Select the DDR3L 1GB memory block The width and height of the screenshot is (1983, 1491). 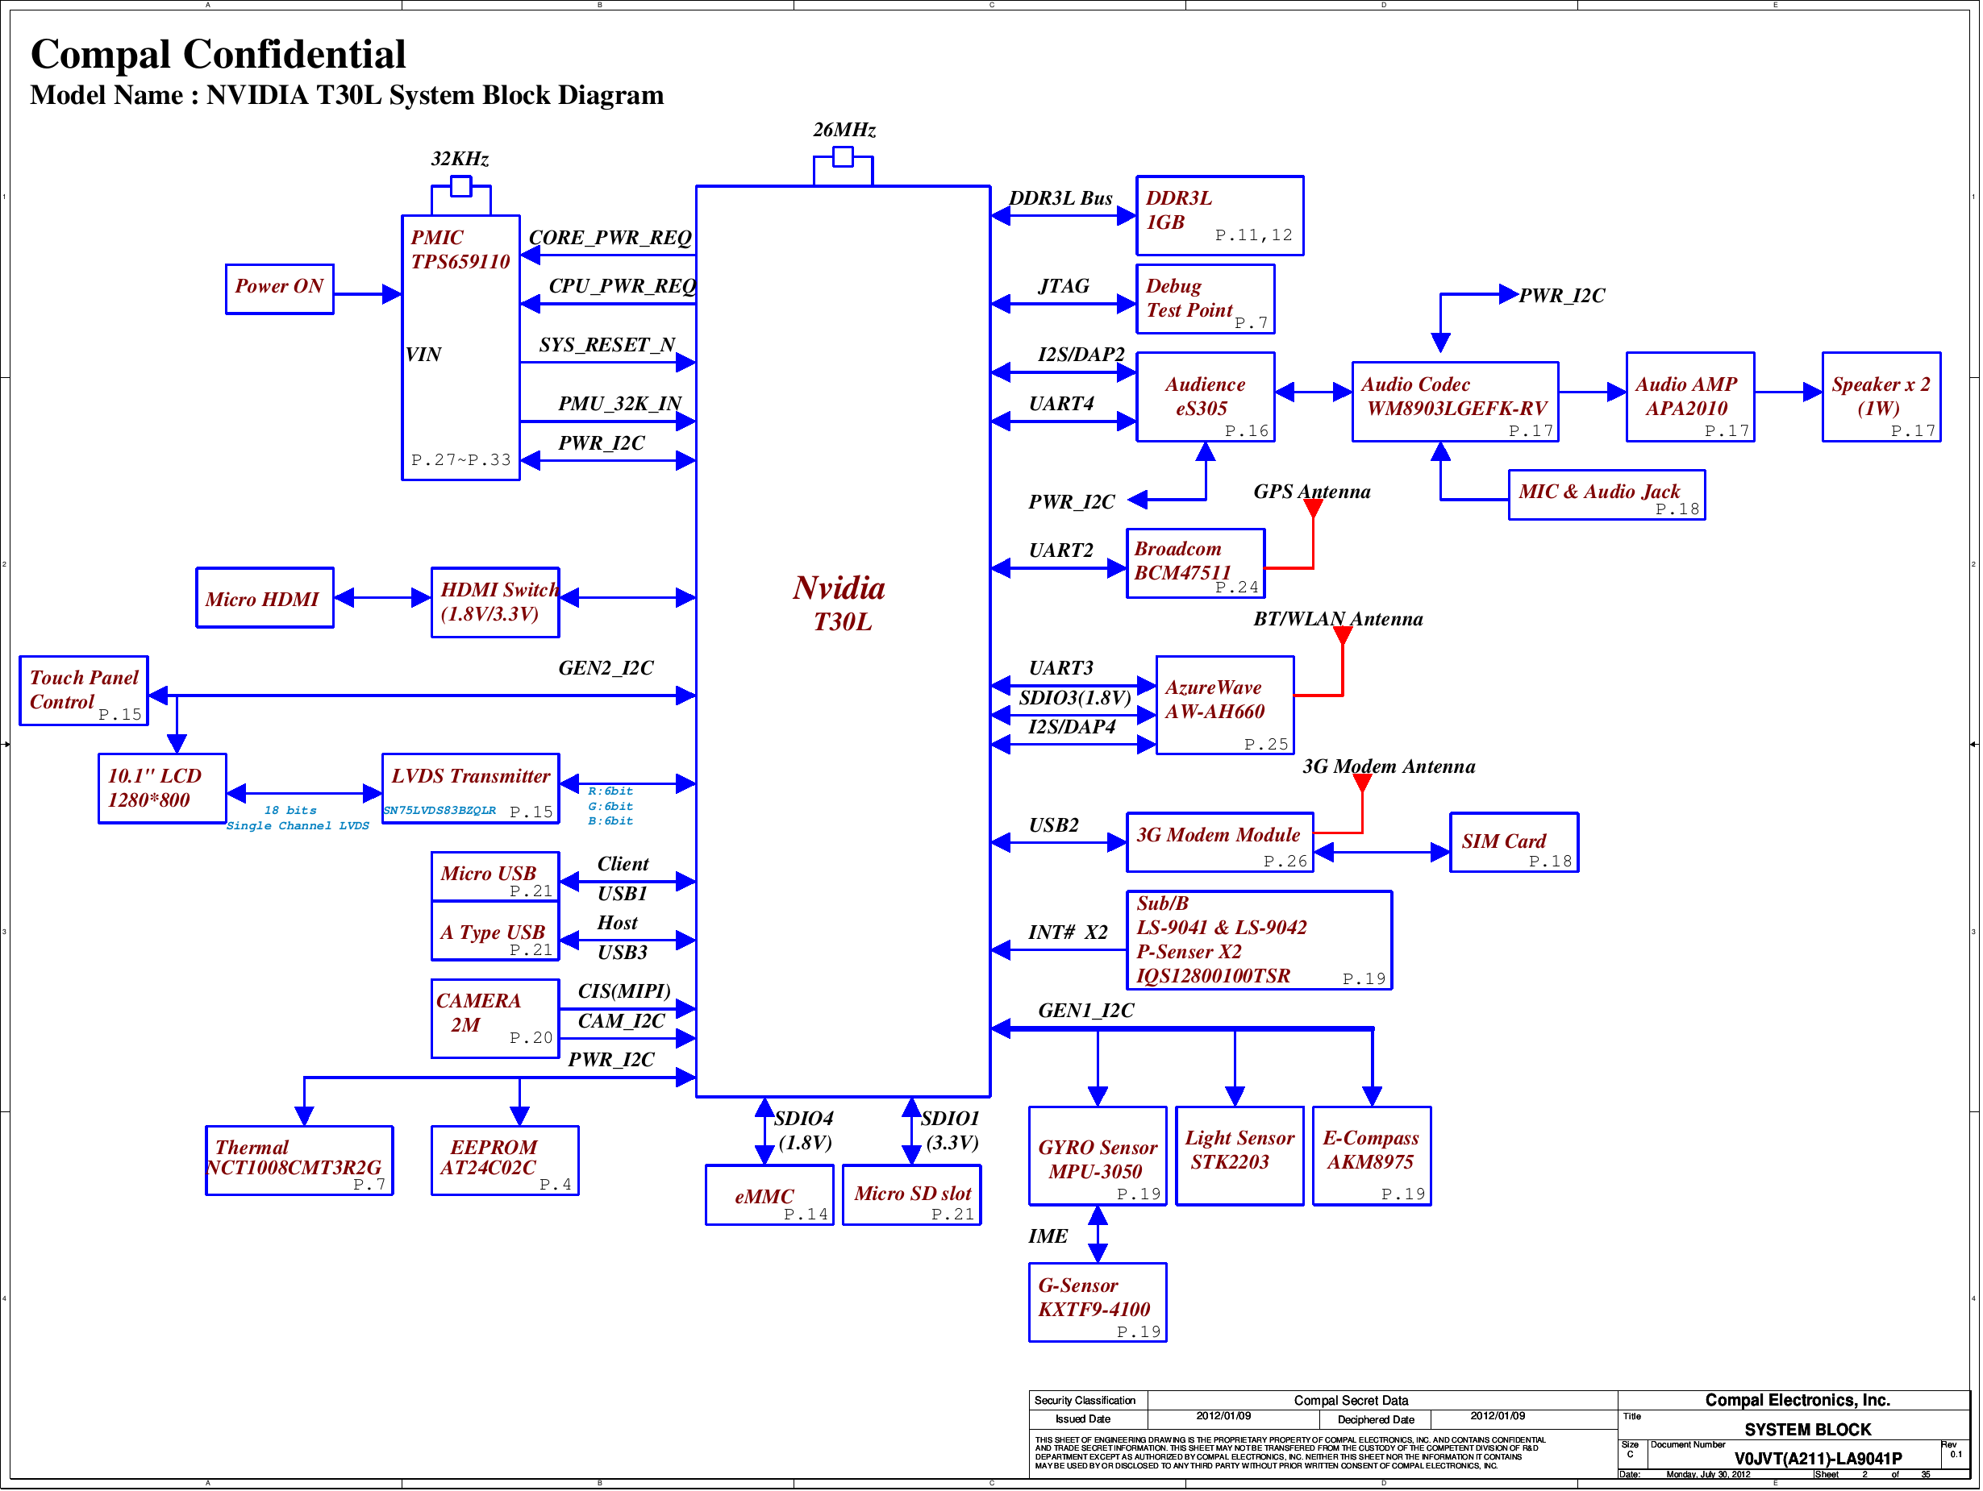point(1219,216)
